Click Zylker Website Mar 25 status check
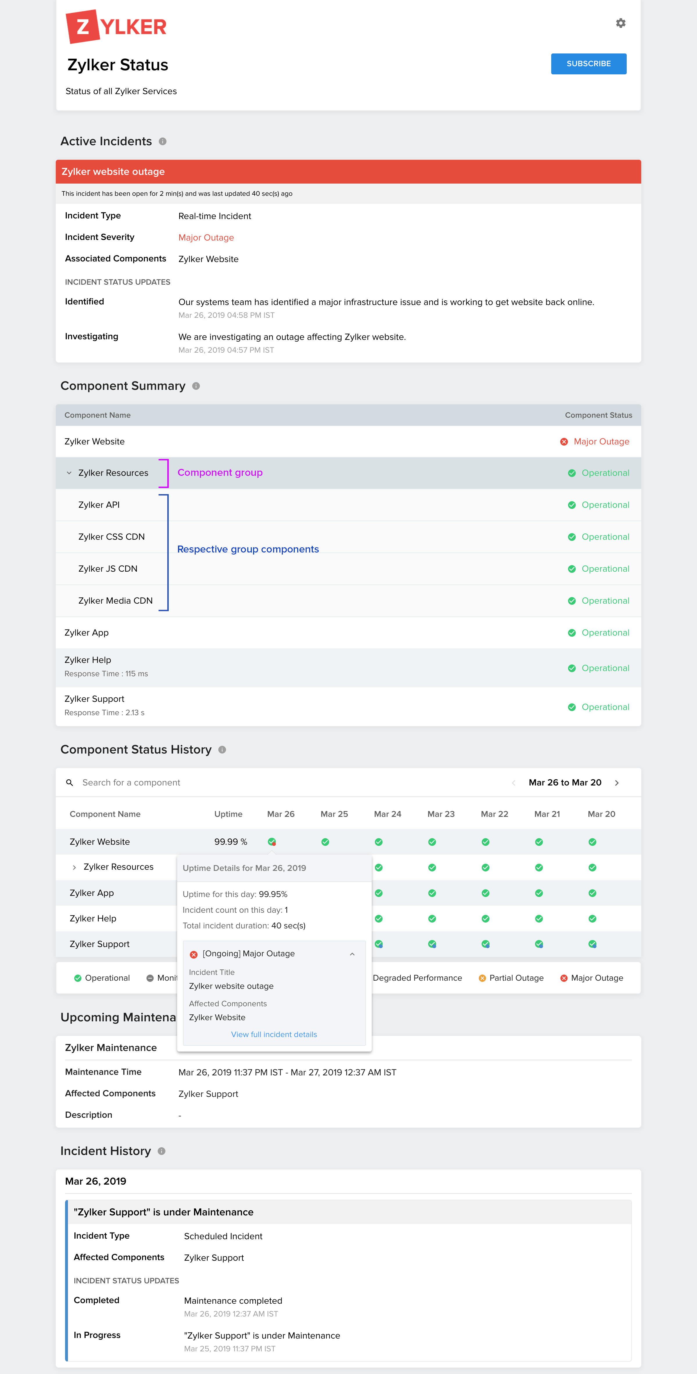This screenshot has height=1374, width=697. [x=325, y=842]
